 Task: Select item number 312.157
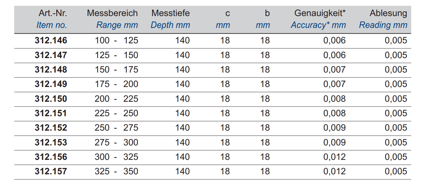click(51, 171)
